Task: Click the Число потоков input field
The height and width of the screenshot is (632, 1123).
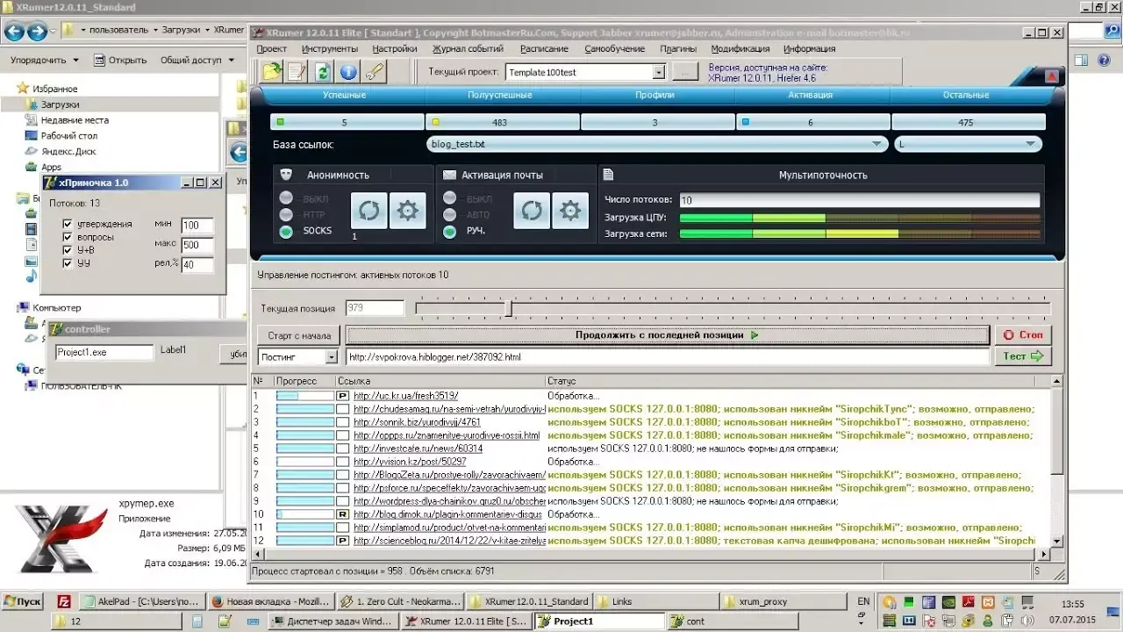Action: 860,200
